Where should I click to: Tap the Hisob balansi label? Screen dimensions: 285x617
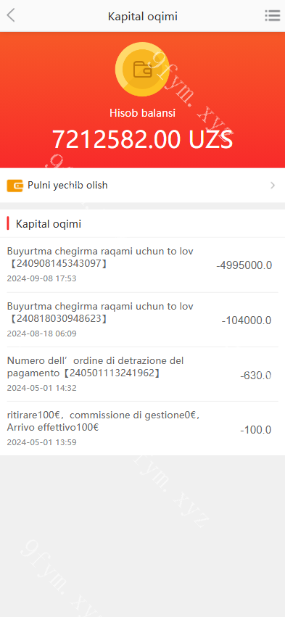click(142, 113)
